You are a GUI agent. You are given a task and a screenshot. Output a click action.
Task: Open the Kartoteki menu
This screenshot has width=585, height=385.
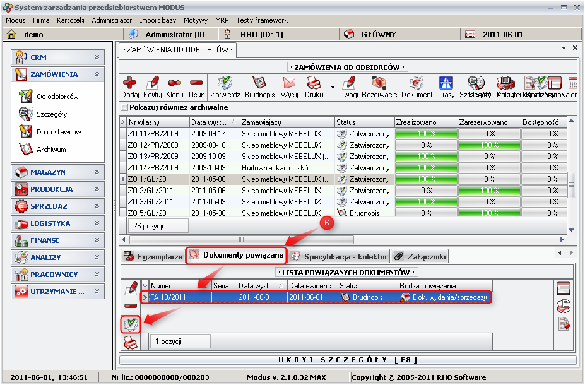(70, 20)
